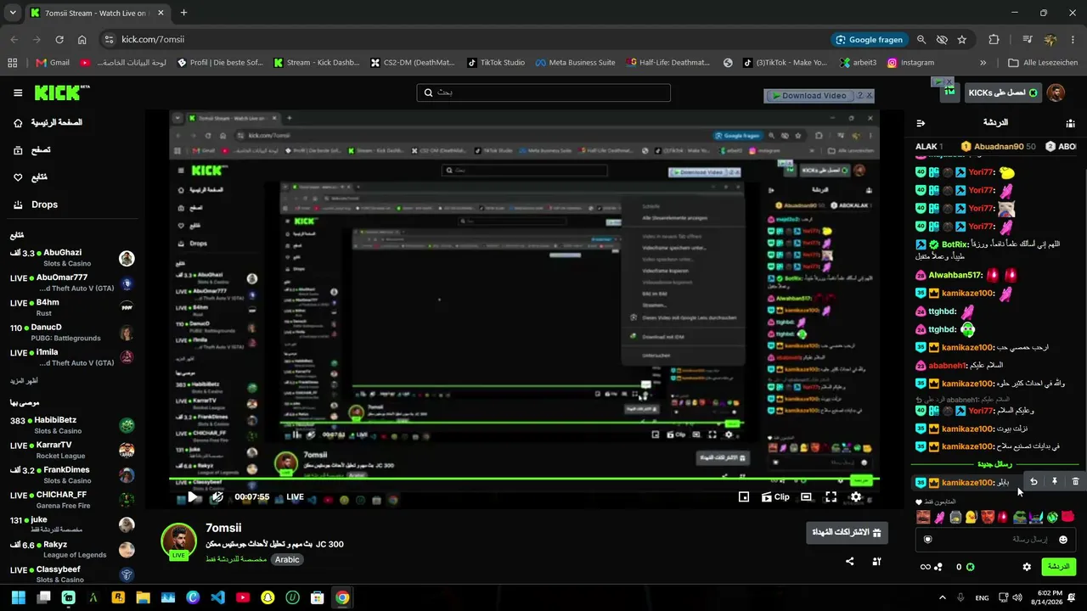Close the Download Video overlay

point(869,96)
